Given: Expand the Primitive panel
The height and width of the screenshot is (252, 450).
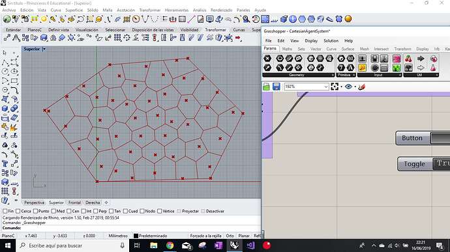Looking at the screenshot, I should pos(354,75).
